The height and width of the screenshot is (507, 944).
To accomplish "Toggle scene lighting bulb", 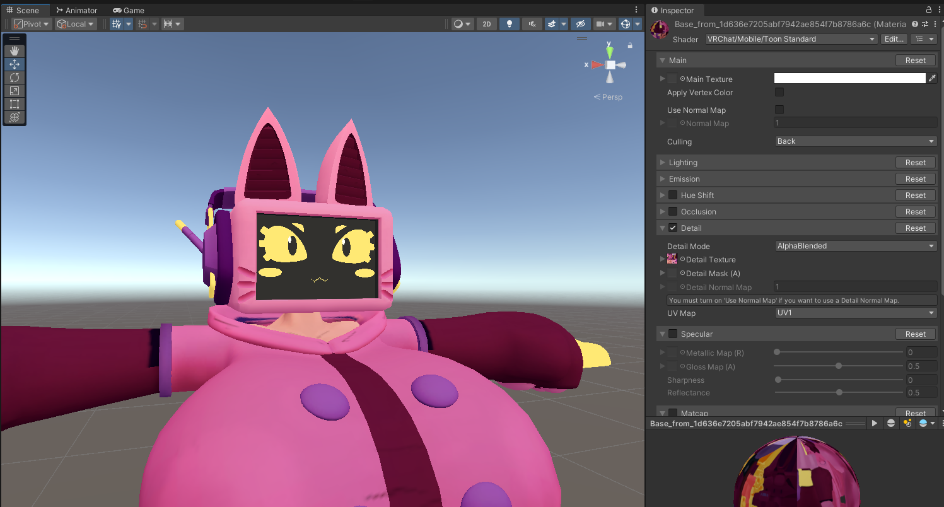I will (x=510, y=24).
